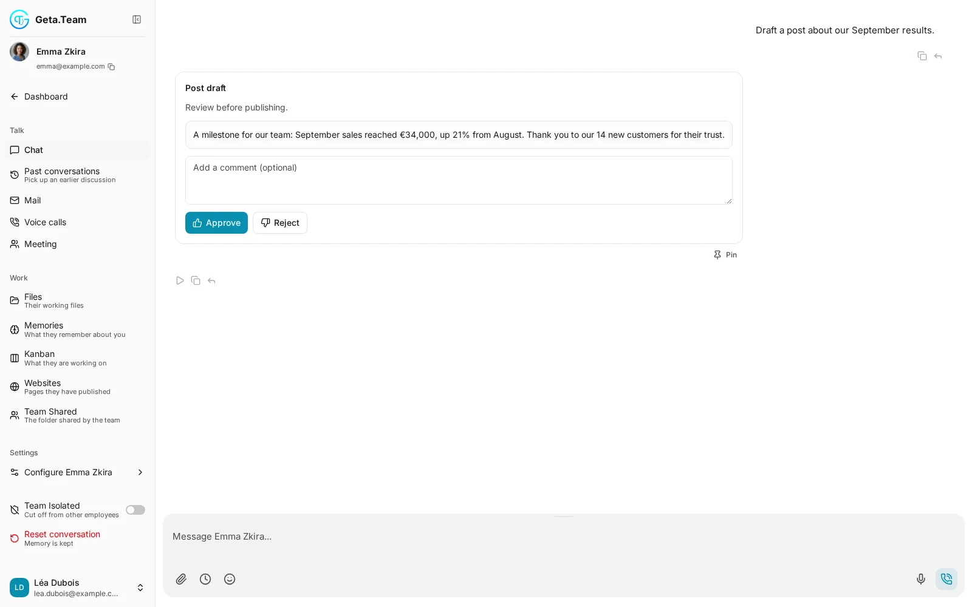Open Mail in sidebar

(77, 200)
